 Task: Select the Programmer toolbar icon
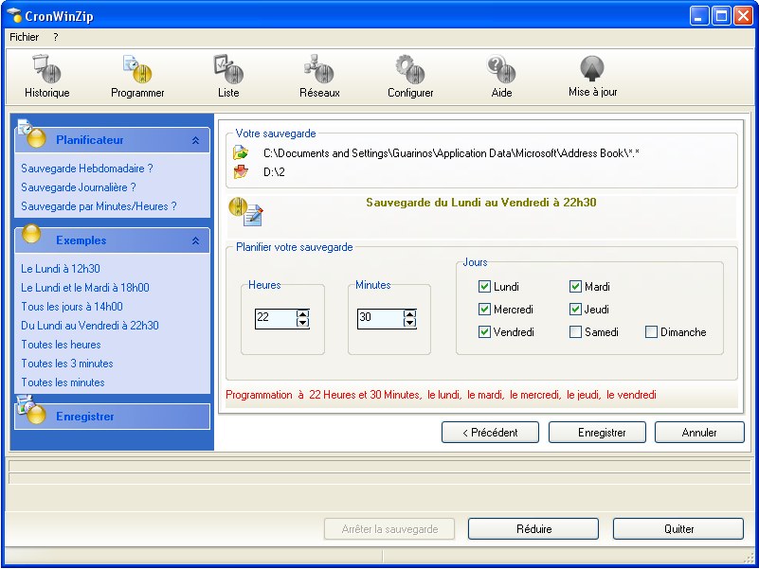[x=137, y=69]
